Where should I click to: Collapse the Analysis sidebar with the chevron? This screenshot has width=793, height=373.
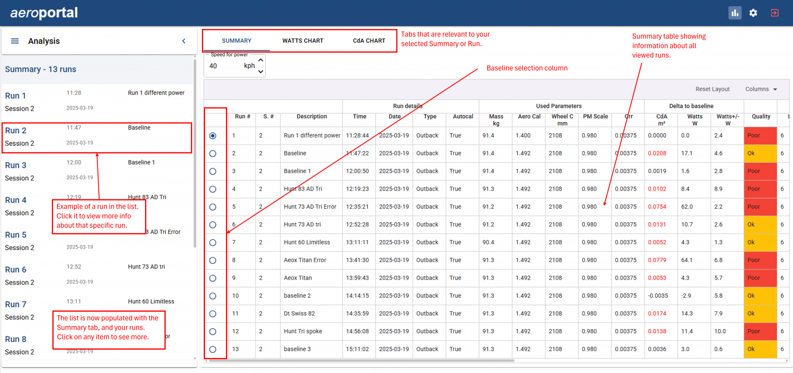coord(183,41)
